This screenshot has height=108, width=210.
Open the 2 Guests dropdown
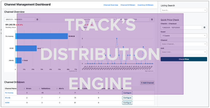184,36
